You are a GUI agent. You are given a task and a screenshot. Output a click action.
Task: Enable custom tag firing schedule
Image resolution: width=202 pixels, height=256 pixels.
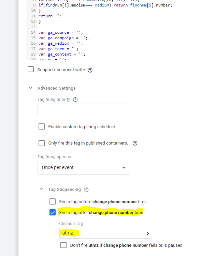coord(42,126)
